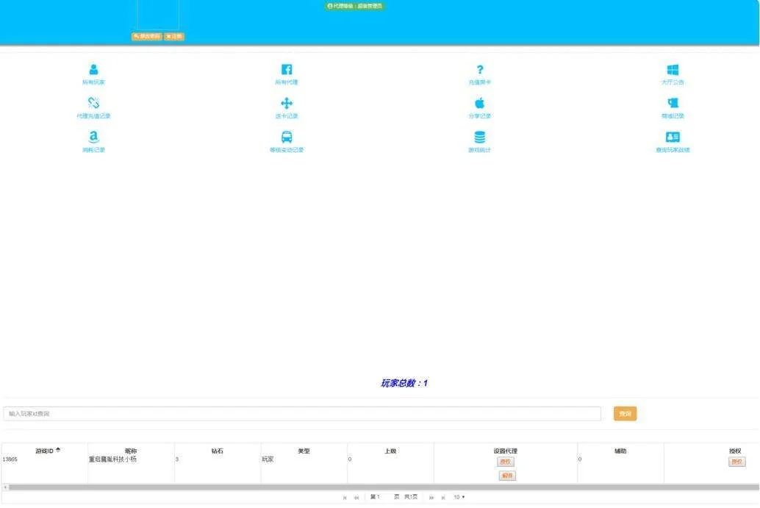760x508 pixels.
Task: Click the question mark 充值房卡 icon
Action: [x=479, y=70]
